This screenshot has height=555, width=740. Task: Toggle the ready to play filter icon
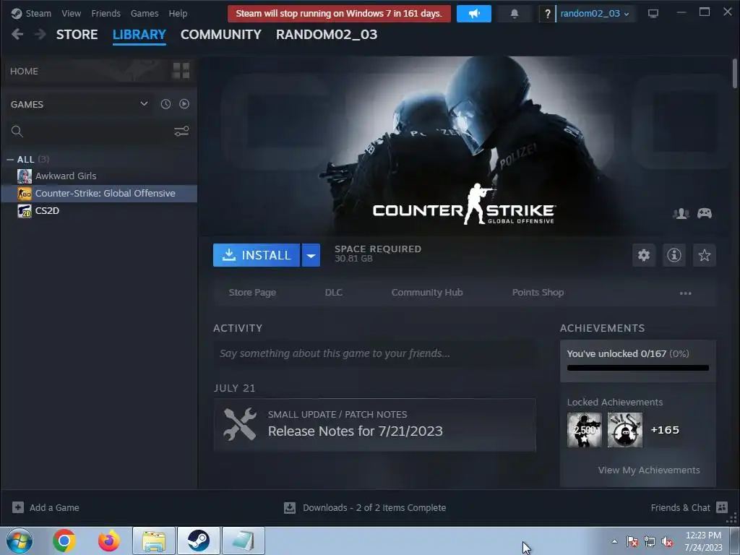(x=184, y=104)
